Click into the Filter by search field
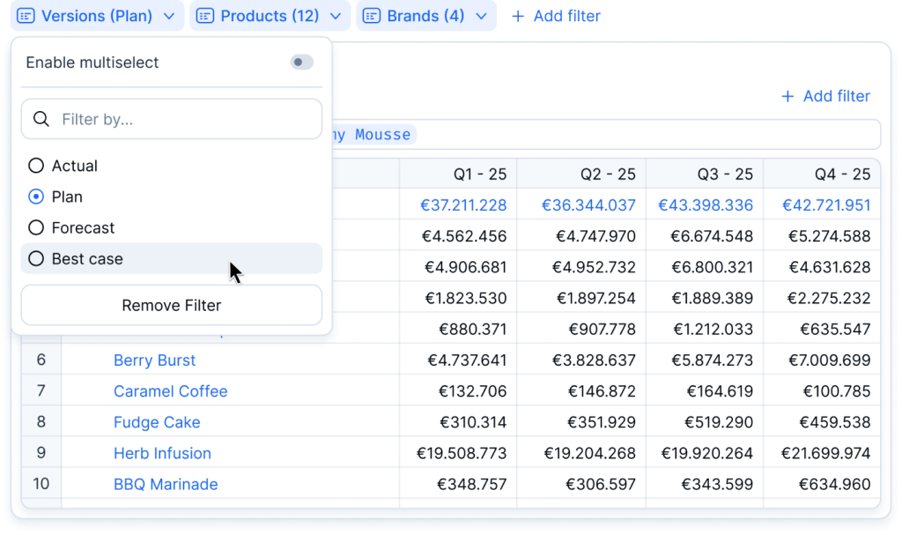This screenshot has height=535, width=902. point(185,119)
